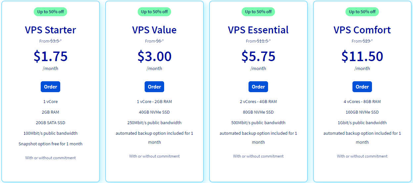Click the VPS Essential 50% off badge
413x183 pixels.
pyautogui.click(x=258, y=12)
